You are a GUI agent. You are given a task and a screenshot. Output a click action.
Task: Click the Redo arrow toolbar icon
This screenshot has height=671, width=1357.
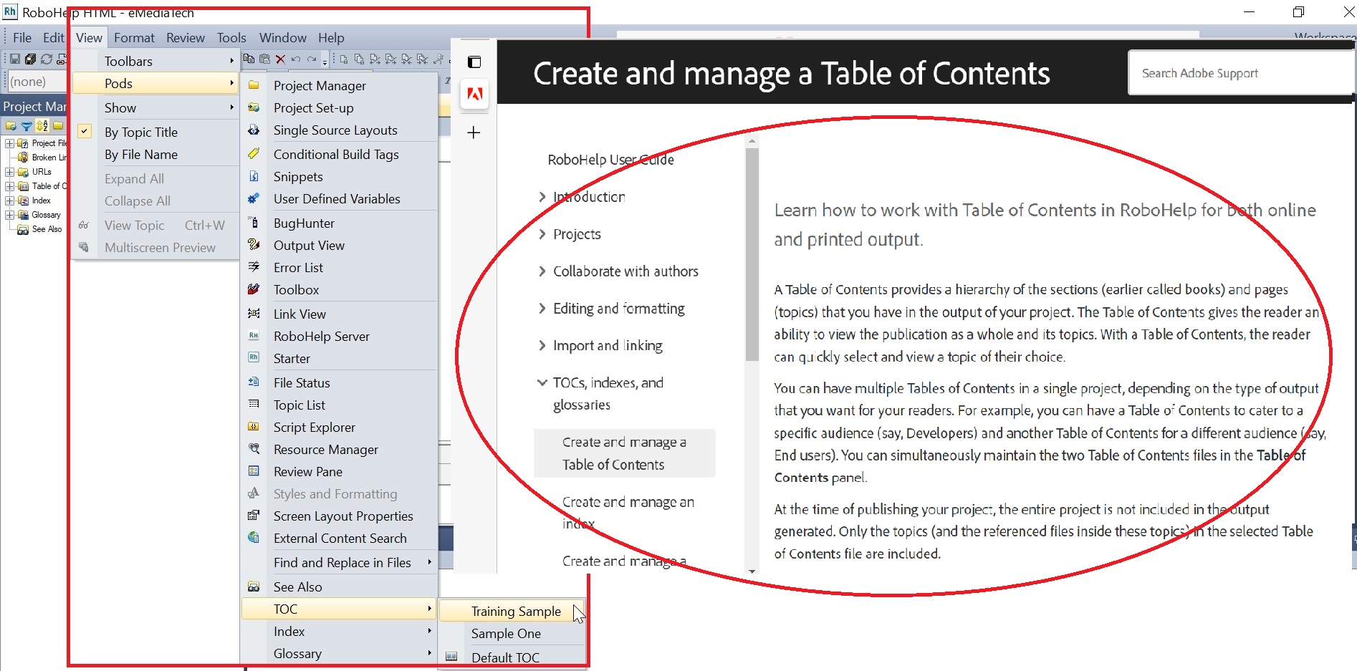click(312, 59)
